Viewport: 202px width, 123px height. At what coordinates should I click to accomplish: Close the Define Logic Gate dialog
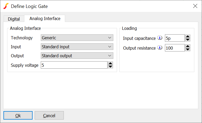[195, 6]
